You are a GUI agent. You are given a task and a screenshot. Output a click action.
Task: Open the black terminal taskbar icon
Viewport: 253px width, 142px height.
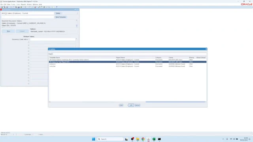(x=159, y=139)
